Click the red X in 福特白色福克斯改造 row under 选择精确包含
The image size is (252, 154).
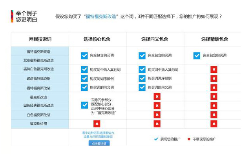tap(214, 70)
